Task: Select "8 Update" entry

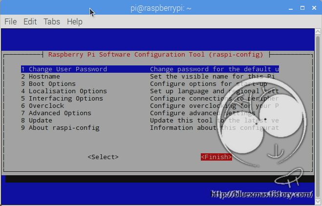Action: (37, 121)
